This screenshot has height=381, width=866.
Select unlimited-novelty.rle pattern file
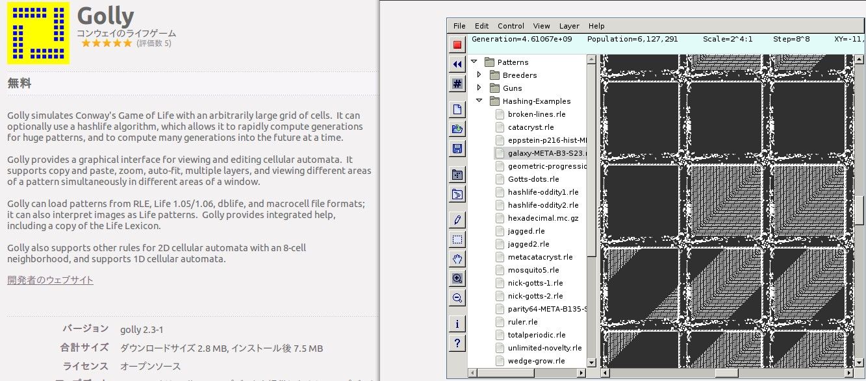(x=545, y=348)
